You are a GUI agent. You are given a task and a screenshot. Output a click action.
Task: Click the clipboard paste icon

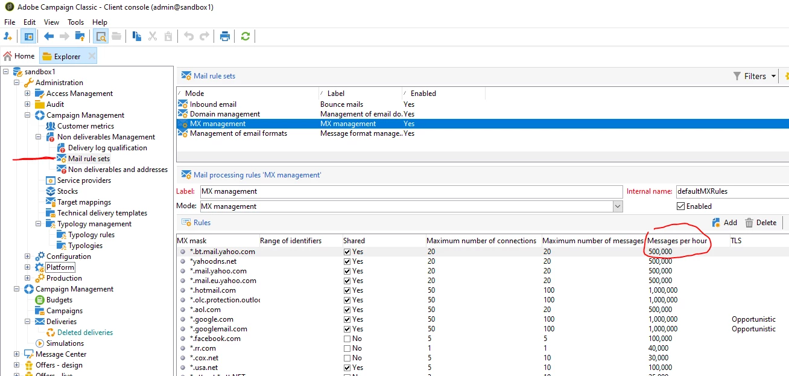[x=168, y=36]
